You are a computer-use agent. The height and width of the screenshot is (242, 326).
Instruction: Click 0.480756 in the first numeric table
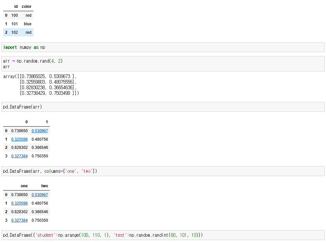click(40, 139)
